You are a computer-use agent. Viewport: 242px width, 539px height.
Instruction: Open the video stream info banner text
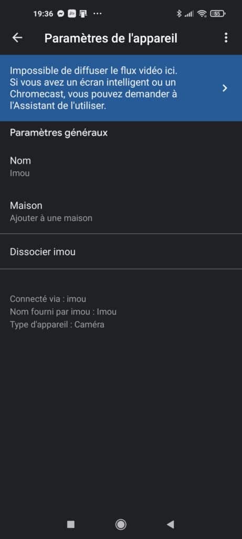click(x=93, y=88)
